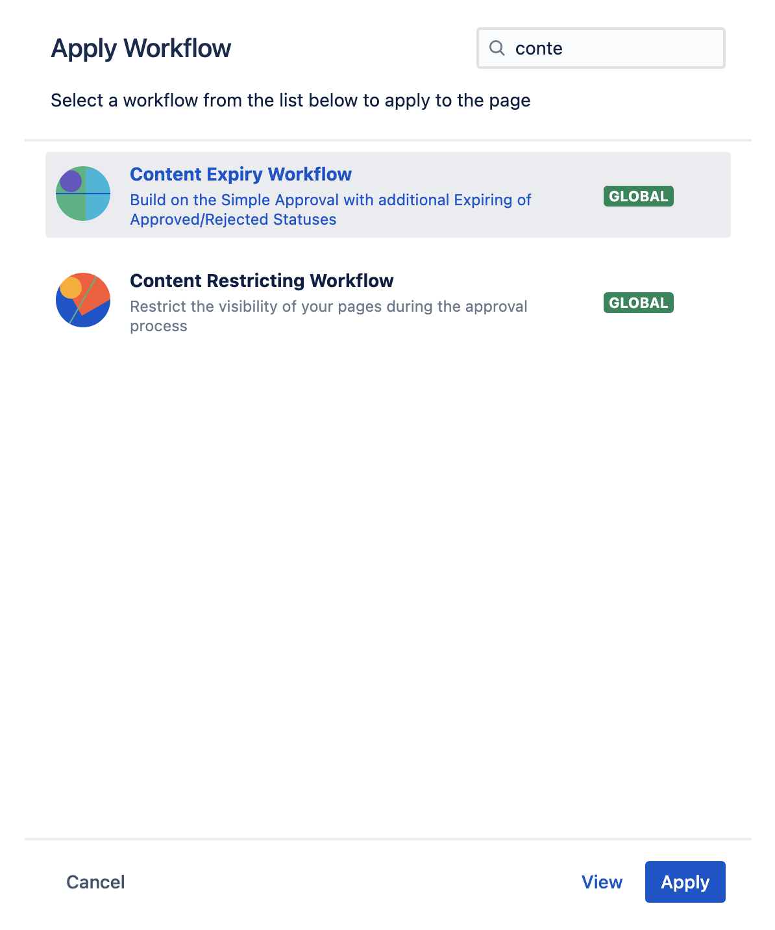Click the Content Restricting Workflow description text

(328, 316)
